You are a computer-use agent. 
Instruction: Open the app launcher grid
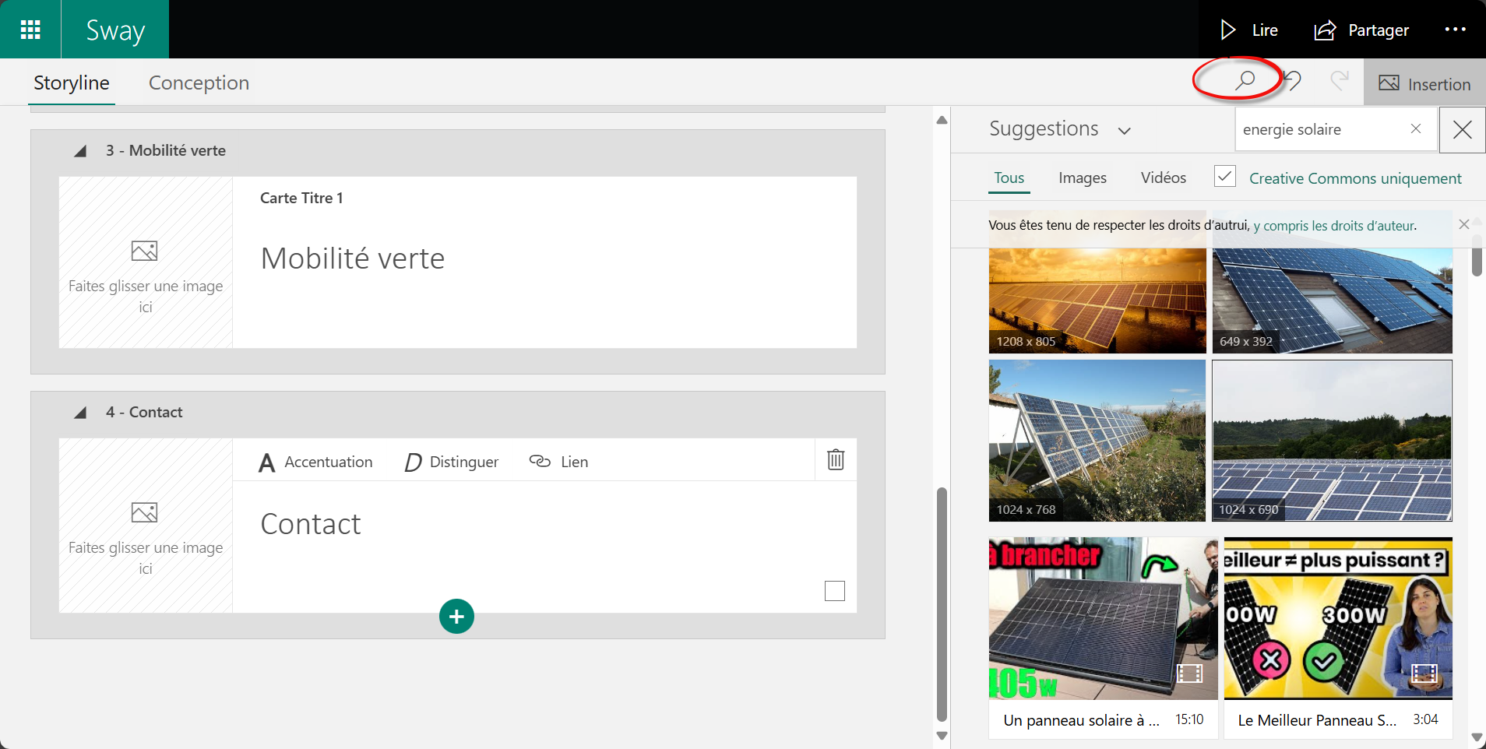pos(30,30)
